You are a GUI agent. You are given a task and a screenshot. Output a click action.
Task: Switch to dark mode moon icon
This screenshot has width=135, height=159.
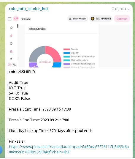15,64
